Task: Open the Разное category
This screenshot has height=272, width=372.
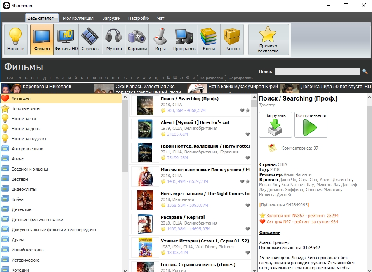Action: (x=232, y=39)
